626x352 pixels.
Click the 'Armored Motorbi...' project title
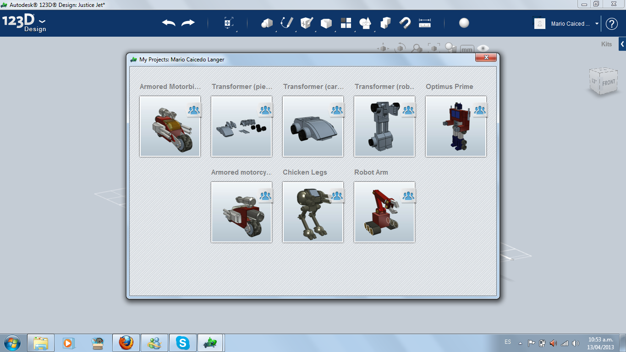tap(170, 87)
